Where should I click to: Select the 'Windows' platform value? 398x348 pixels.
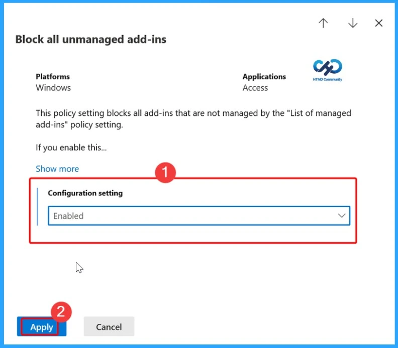click(x=53, y=88)
